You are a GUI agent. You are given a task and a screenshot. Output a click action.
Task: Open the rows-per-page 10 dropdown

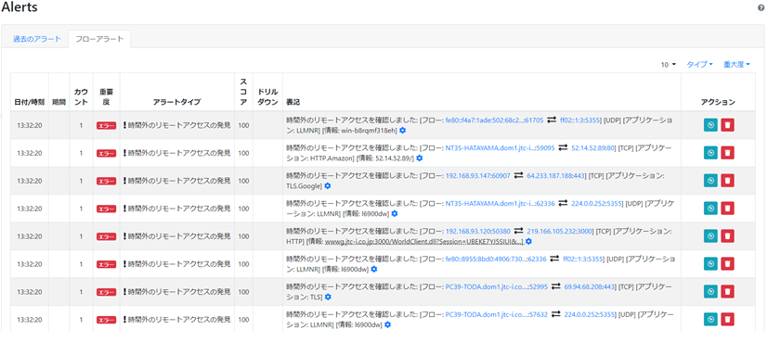tap(668, 65)
